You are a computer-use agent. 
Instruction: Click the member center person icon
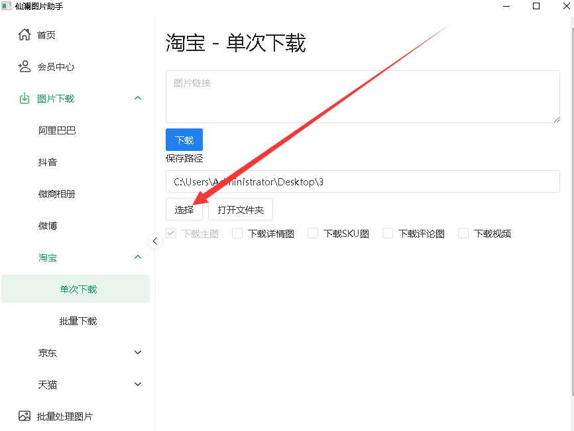pos(25,66)
